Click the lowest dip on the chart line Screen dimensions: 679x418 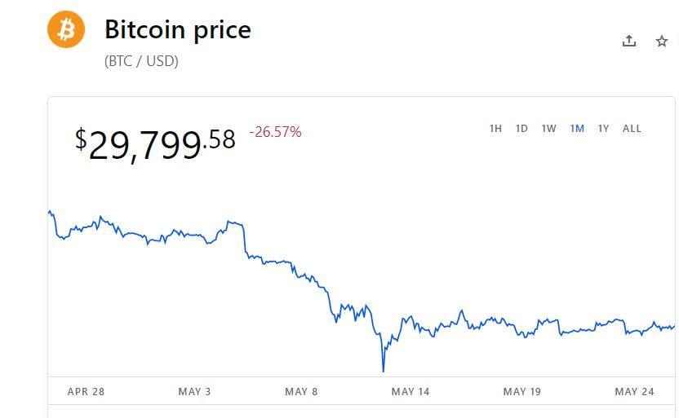[383, 370]
